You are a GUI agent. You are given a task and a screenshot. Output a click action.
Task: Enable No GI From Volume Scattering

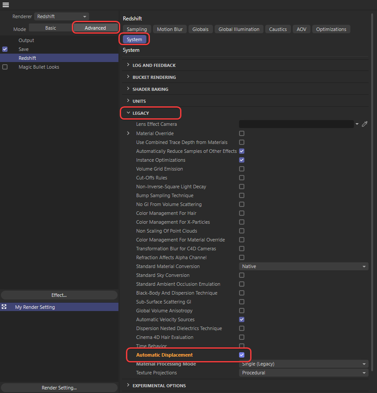242,204
